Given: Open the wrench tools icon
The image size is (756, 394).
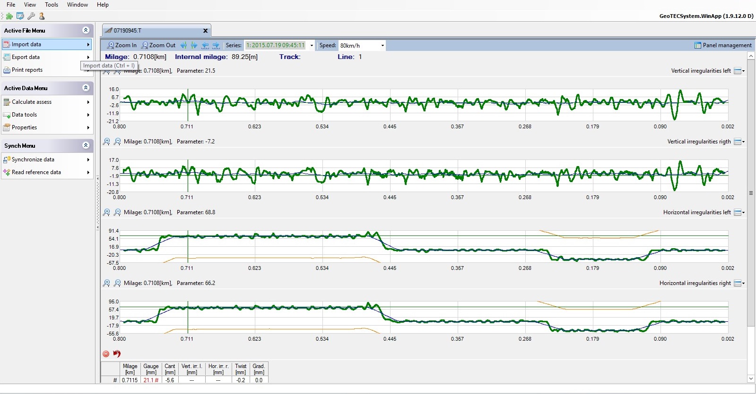Looking at the screenshot, I should pos(31,16).
